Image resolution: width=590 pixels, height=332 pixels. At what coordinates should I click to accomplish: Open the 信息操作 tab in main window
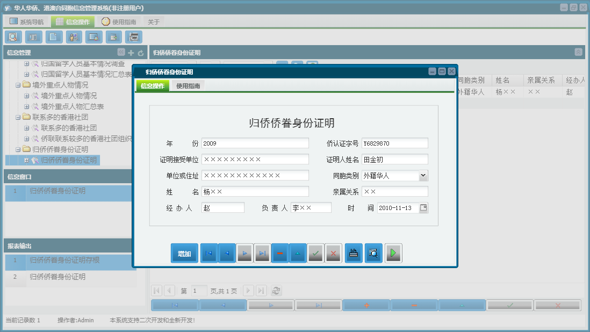pyautogui.click(x=73, y=21)
